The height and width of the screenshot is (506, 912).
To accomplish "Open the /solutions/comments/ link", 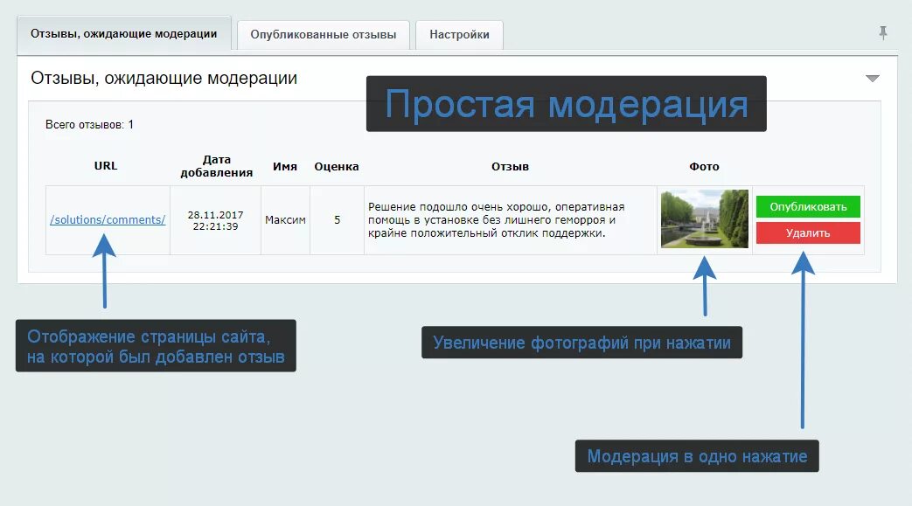I will tap(108, 219).
